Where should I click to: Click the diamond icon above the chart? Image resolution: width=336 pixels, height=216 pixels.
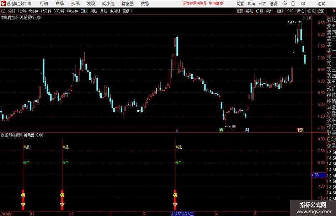pos(303,17)
